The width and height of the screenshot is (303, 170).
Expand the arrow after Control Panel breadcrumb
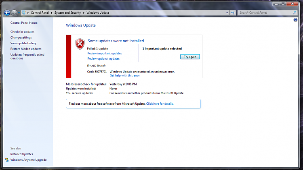52,13
